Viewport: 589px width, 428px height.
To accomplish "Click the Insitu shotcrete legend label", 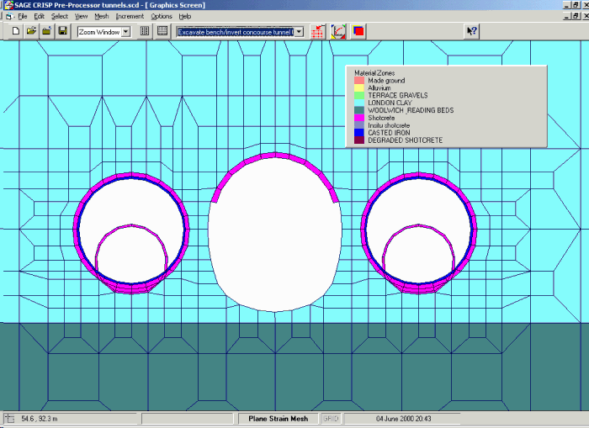I will click(389, 125).
